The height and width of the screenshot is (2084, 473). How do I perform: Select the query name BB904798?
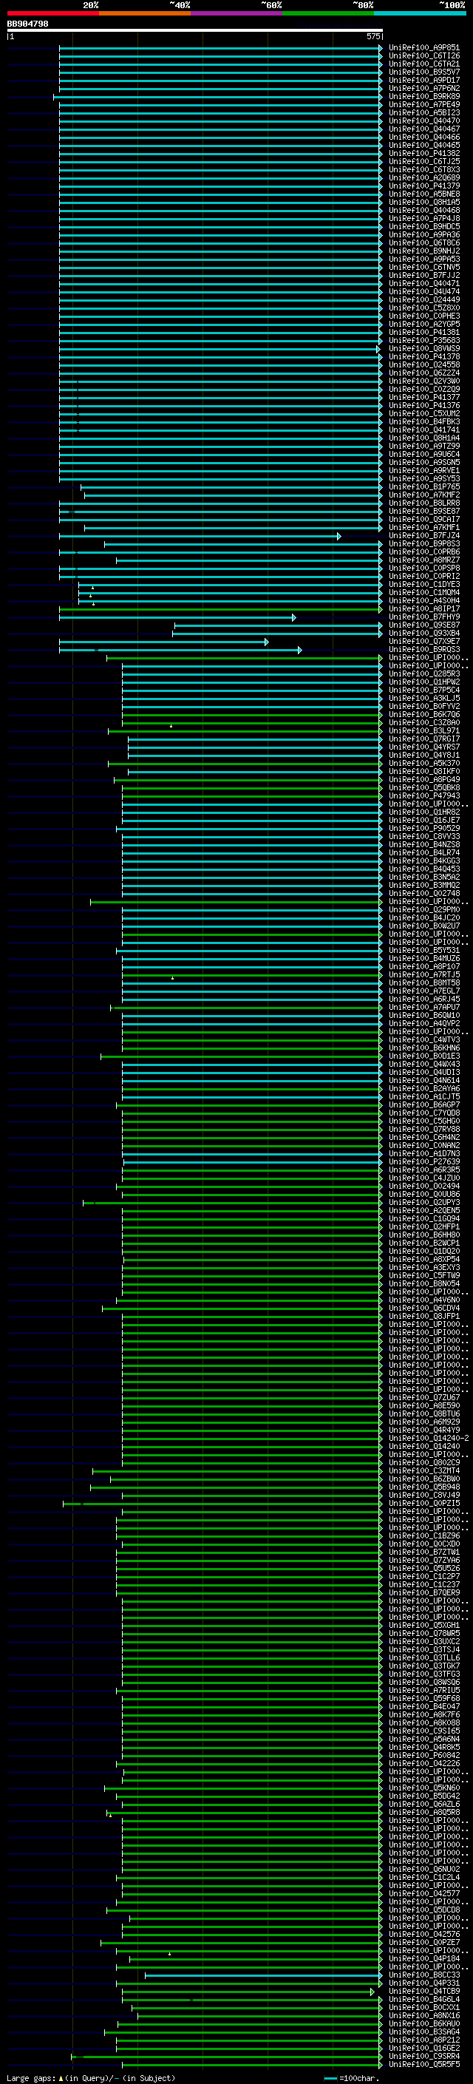[27, 24]
